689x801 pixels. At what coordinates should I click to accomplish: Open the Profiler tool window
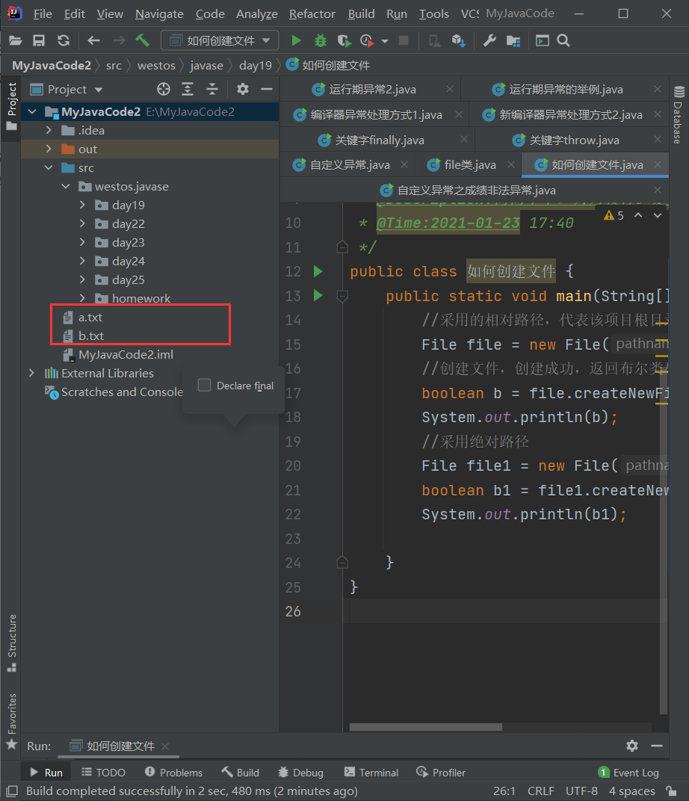tap(441, 773)
